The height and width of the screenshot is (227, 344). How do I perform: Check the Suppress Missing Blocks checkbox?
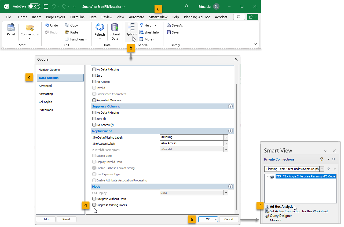click(94, 205)
